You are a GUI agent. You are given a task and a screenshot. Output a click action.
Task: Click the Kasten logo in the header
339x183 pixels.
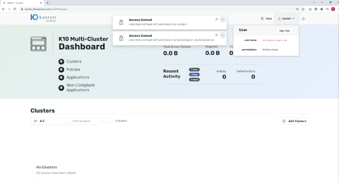pos(43,18)
